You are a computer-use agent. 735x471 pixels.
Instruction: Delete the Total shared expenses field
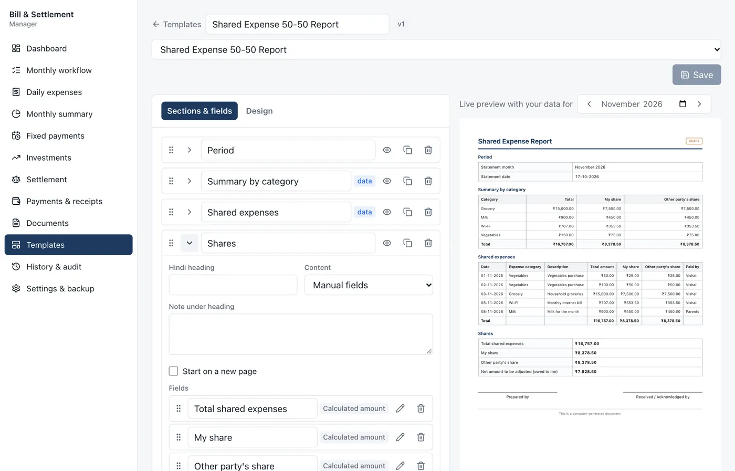pyautogui.click(x=421, y=409)
